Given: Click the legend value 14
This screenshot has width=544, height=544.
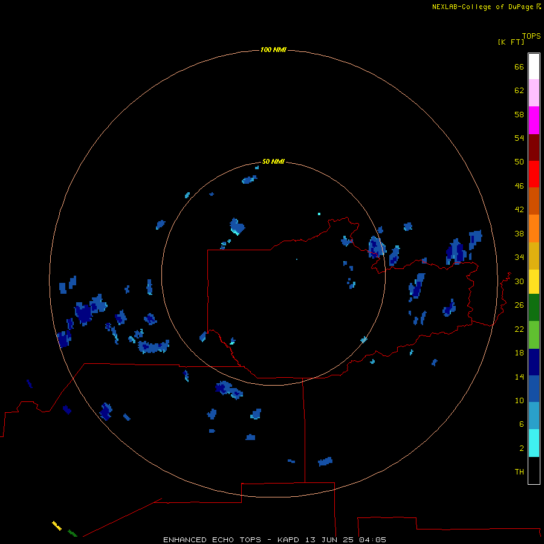Looking at the screenshot, I should coord(519,377).
